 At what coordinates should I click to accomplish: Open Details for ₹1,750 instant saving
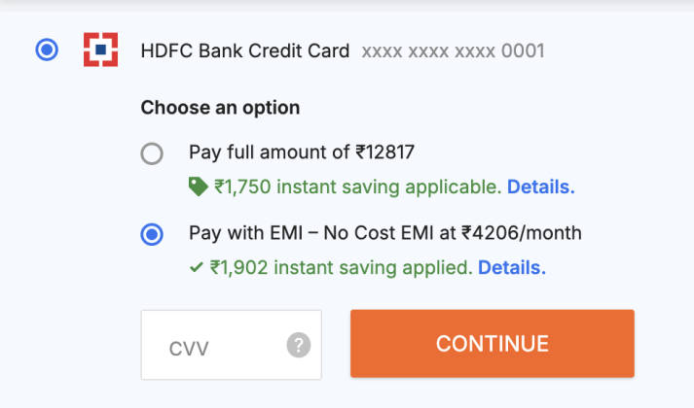click(x=540, y=187)
